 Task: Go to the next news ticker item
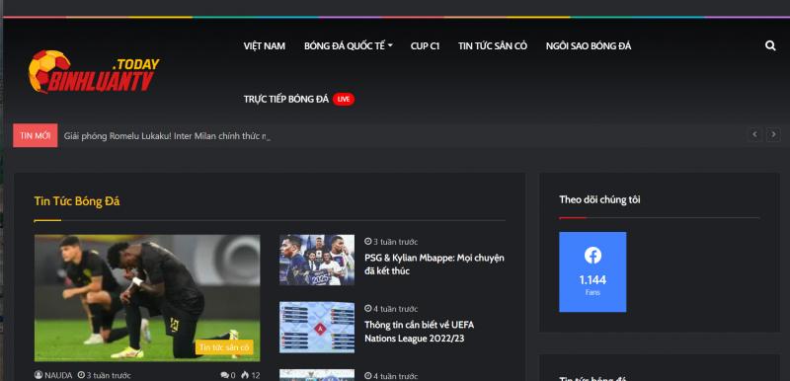coord(773,134)
